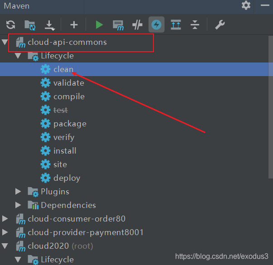Expand the Plugins node
The height and width of the screenshot is (265, 273).
(x=18, y=191)
